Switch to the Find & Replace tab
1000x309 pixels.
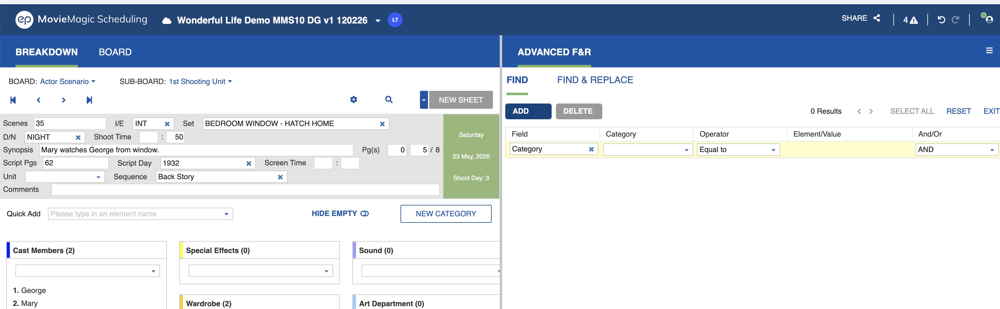[x=595, y=80]
